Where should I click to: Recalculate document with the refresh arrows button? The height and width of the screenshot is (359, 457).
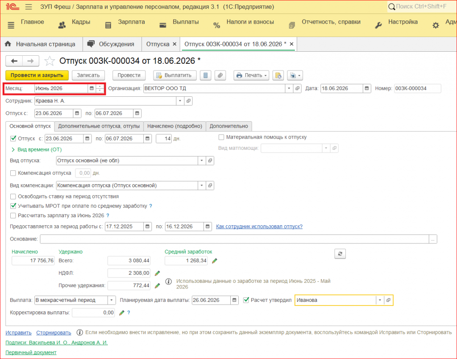click(x=340, y=254)
